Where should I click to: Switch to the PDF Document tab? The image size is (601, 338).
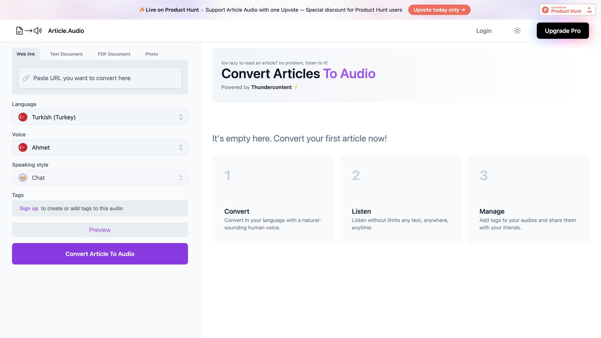pos(114,54)
